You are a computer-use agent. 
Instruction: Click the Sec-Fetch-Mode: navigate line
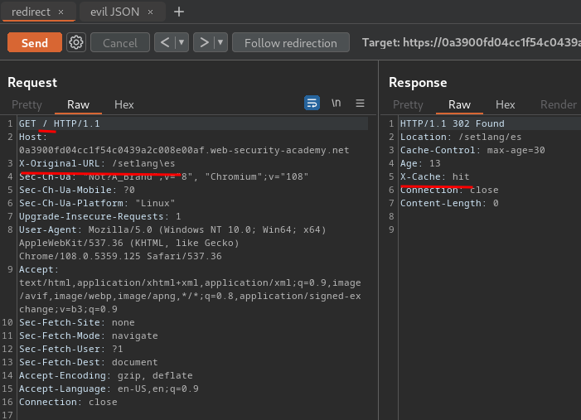pyautogui.click(x=89, y=336)
